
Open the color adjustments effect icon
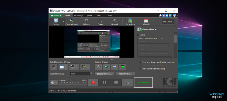click(106, 67)
